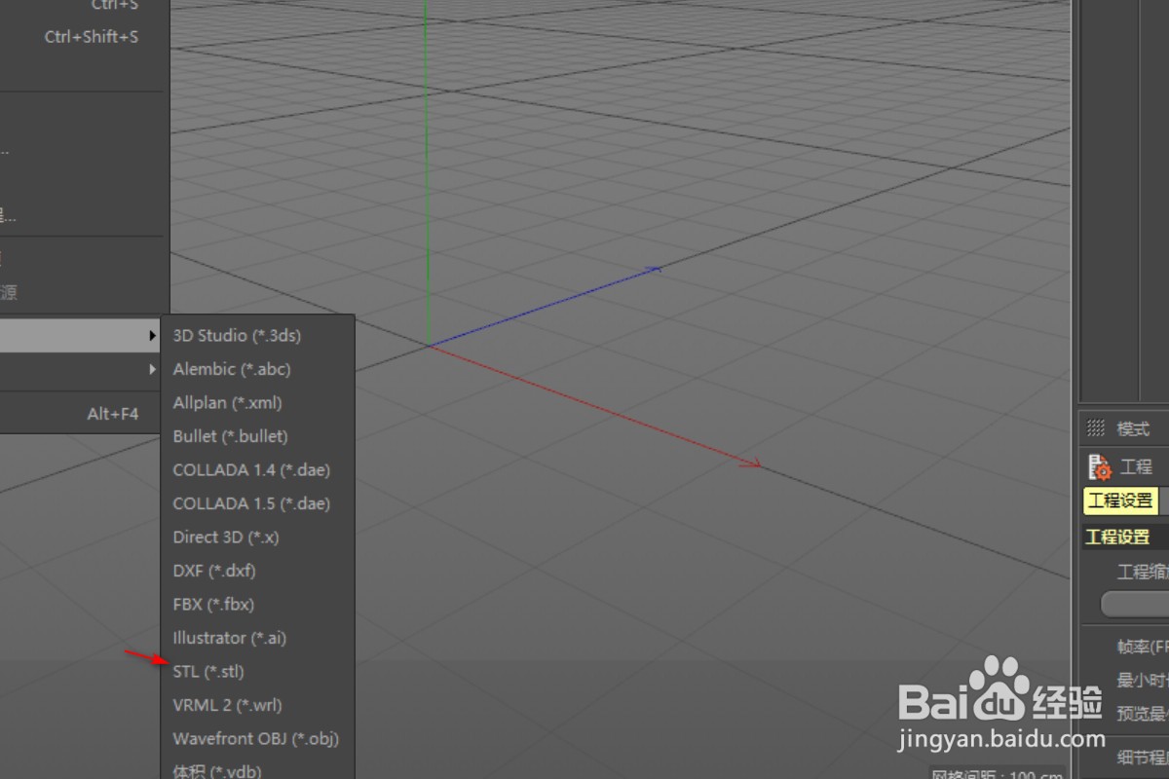This screenshot has width=1169, height=779.
Task: Open the 模式 menu in attributes panel
Action: 1133,428
